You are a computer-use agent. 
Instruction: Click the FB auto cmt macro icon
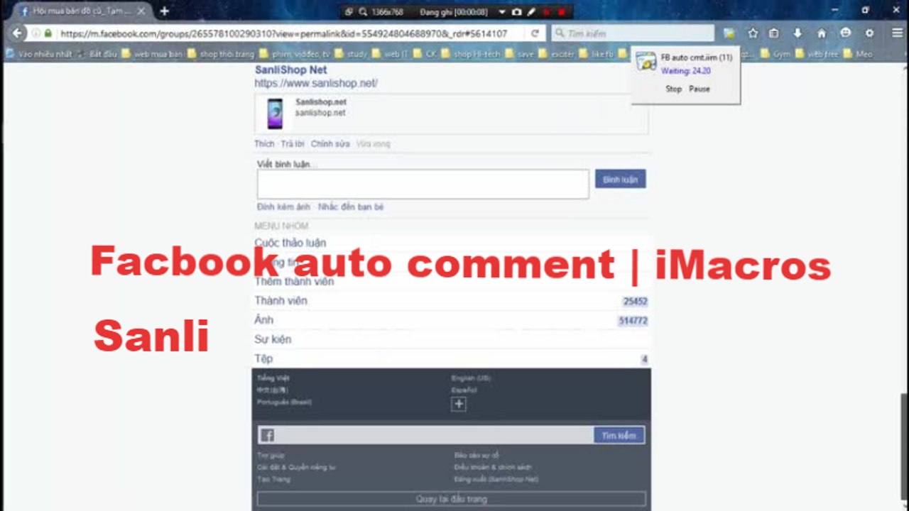[646, 62]
